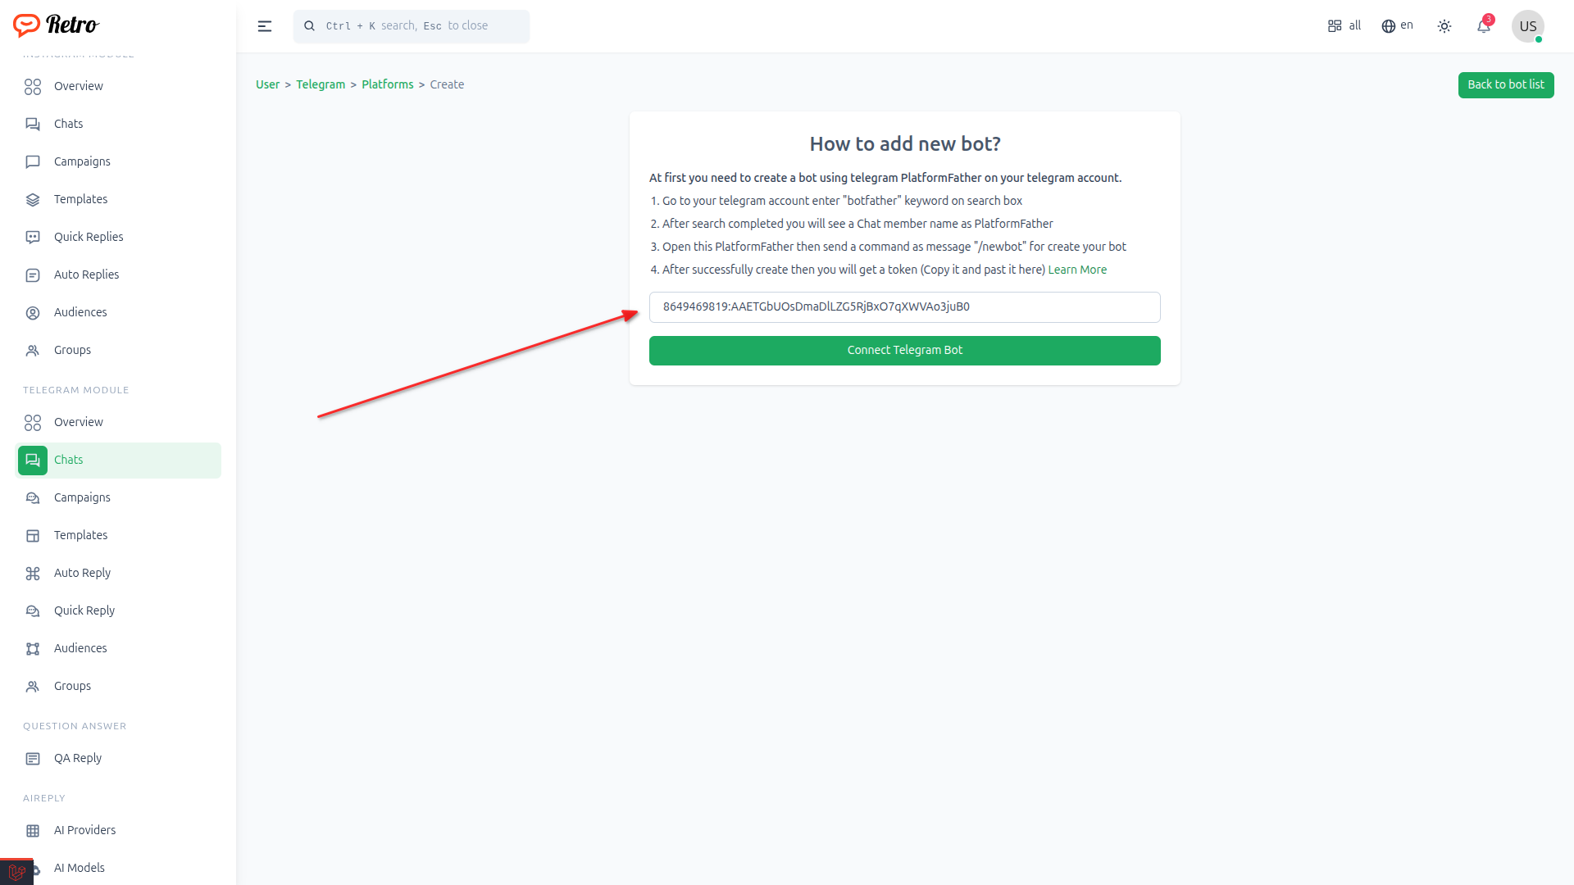Click the Retro logo icon
This screenshot has height=885, width=1574.
pos(26,25)
